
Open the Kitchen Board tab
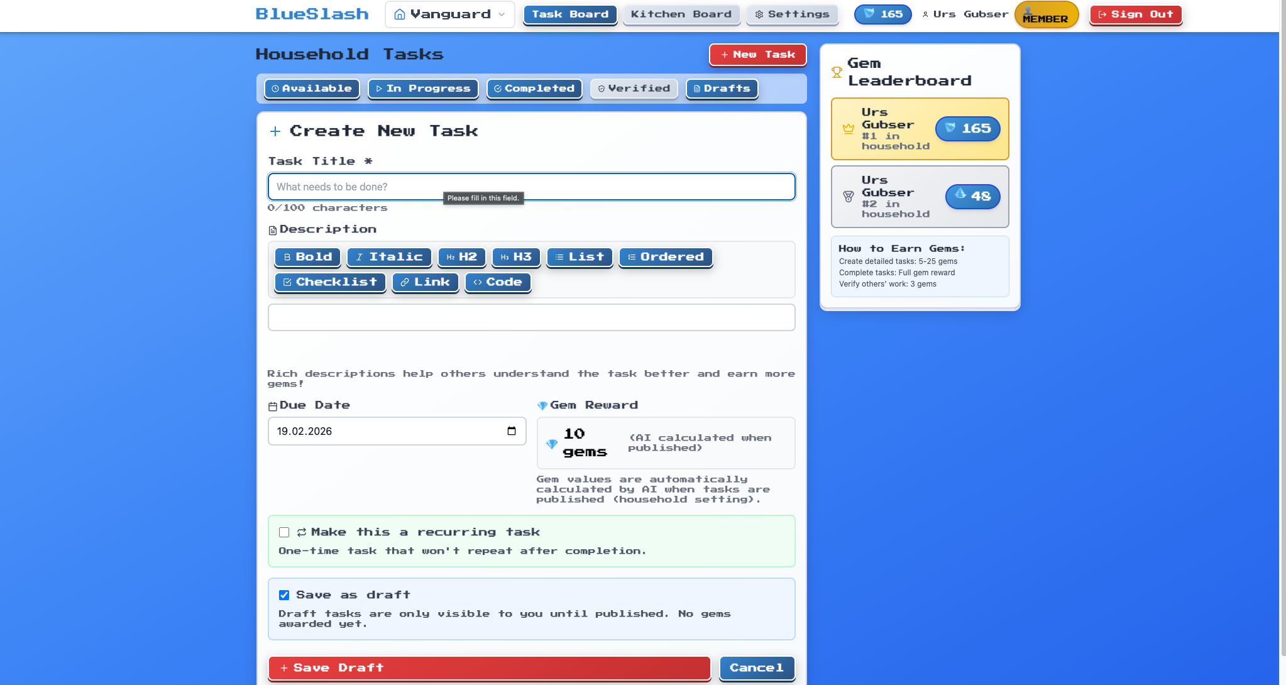(681, 14)
